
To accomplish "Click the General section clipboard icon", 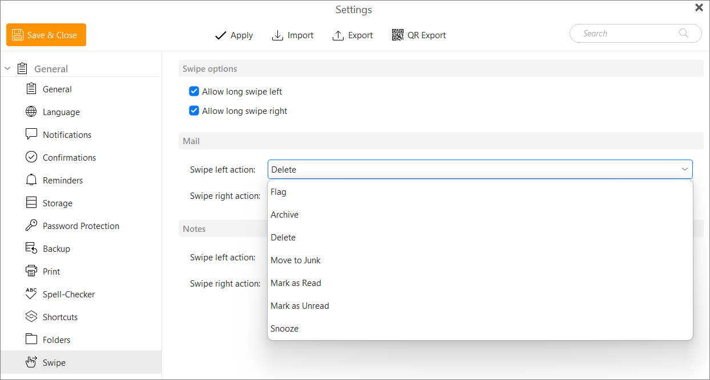I will point(22,69).
